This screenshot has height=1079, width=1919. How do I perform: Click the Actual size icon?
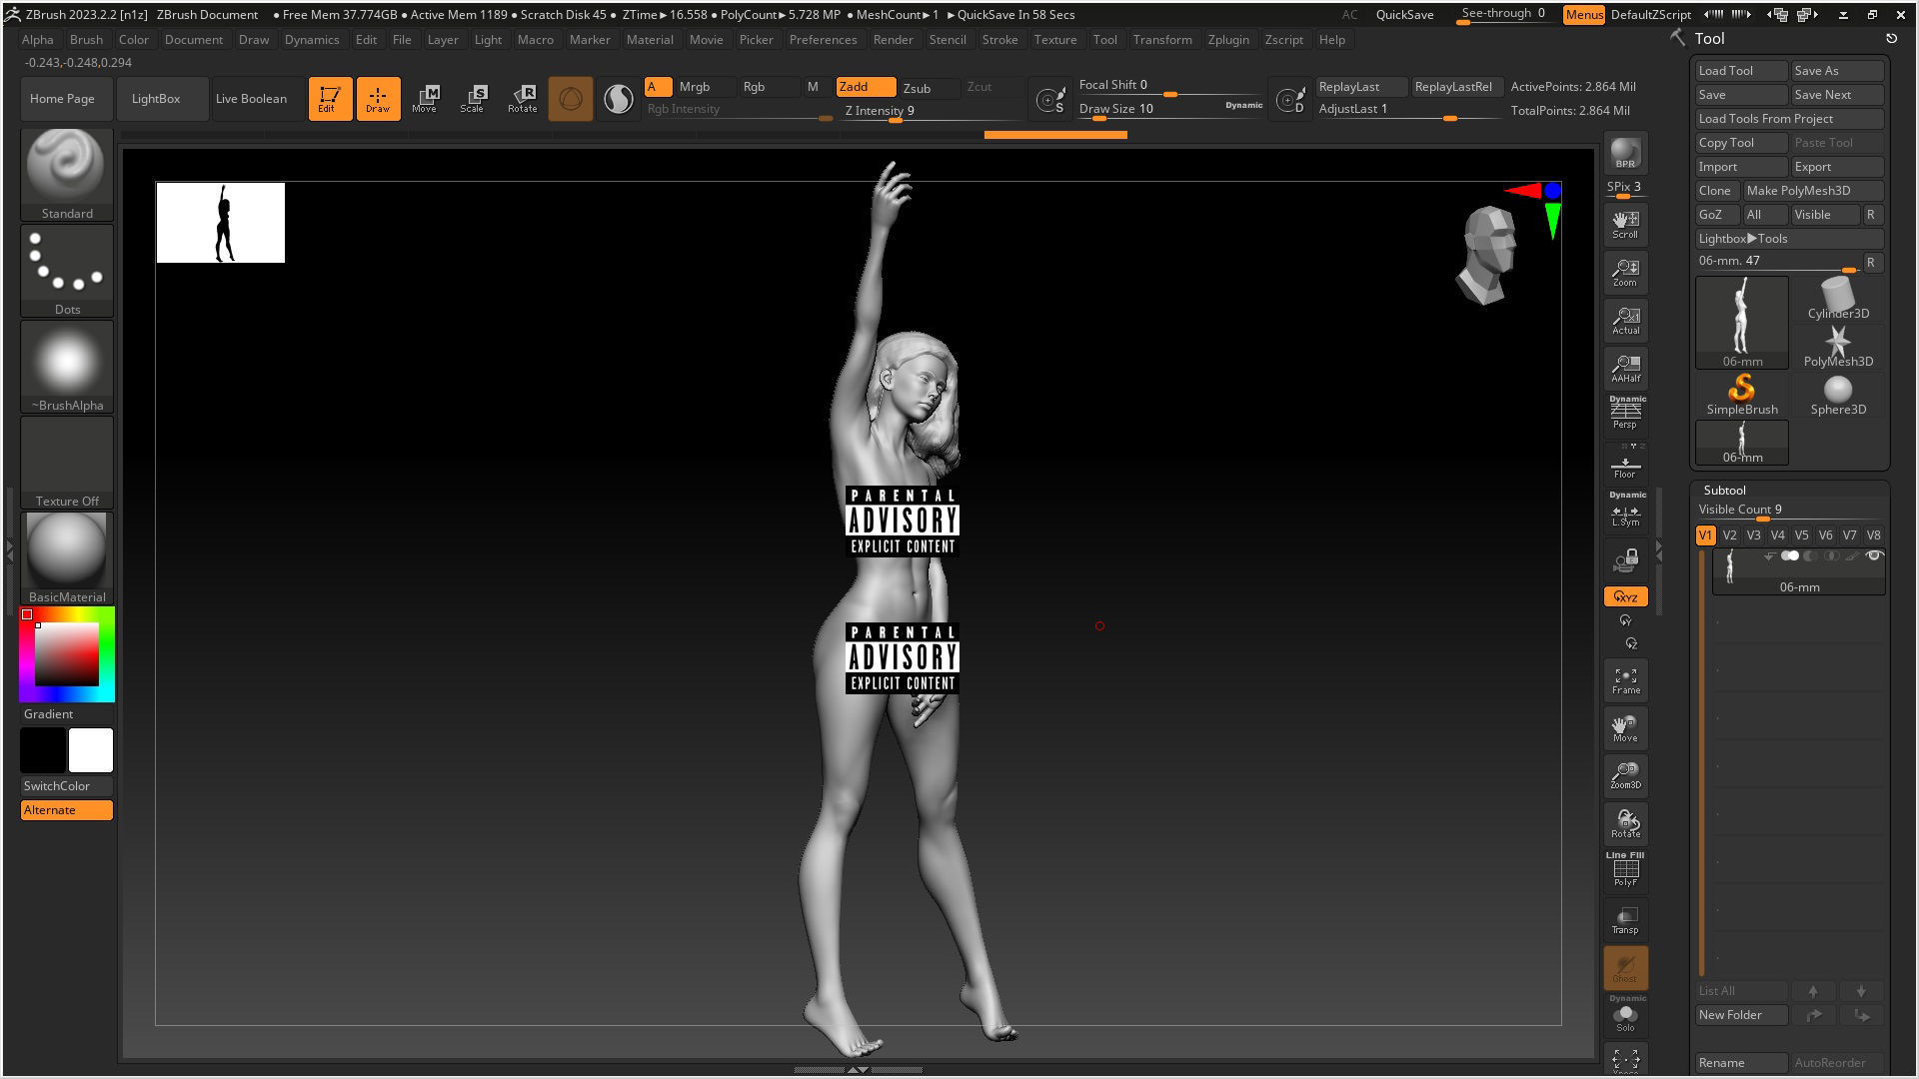pyautogui.click(x=1625, y=320)
